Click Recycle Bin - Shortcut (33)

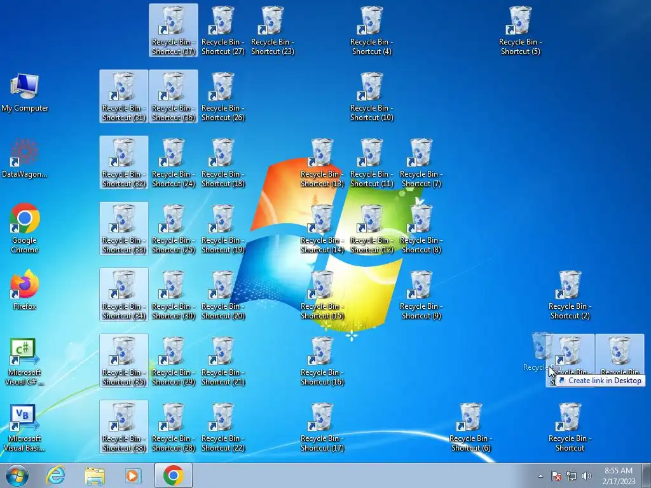pyautogui.click(x=124, y=228)
